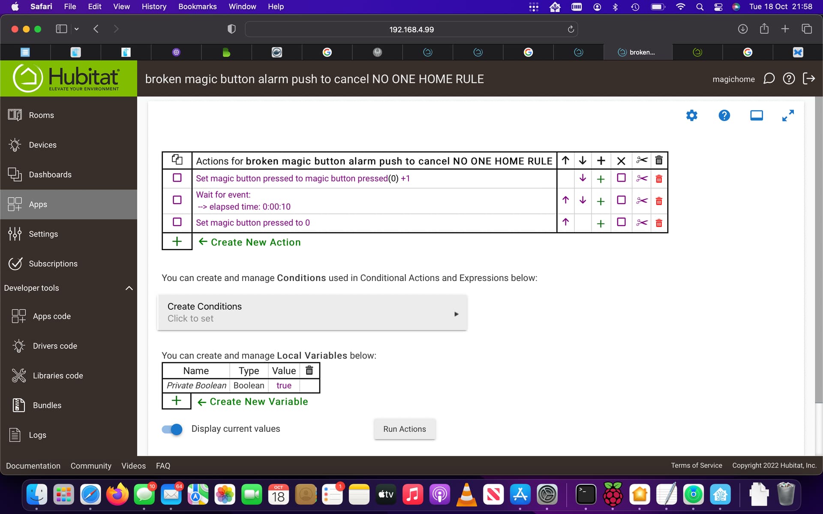Image resolution: width=823 pixels, height=514 pixels.
Task: Open the blue question mark help icon
Action: 724,115
